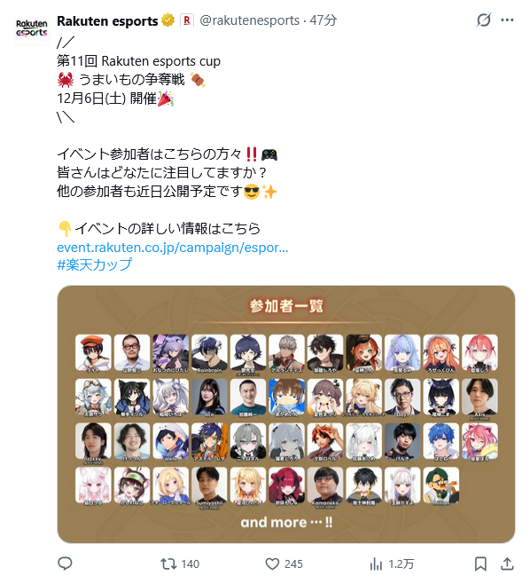
Task: Open the #楽天カップ hashtag
Action: [x=95, y=264]
